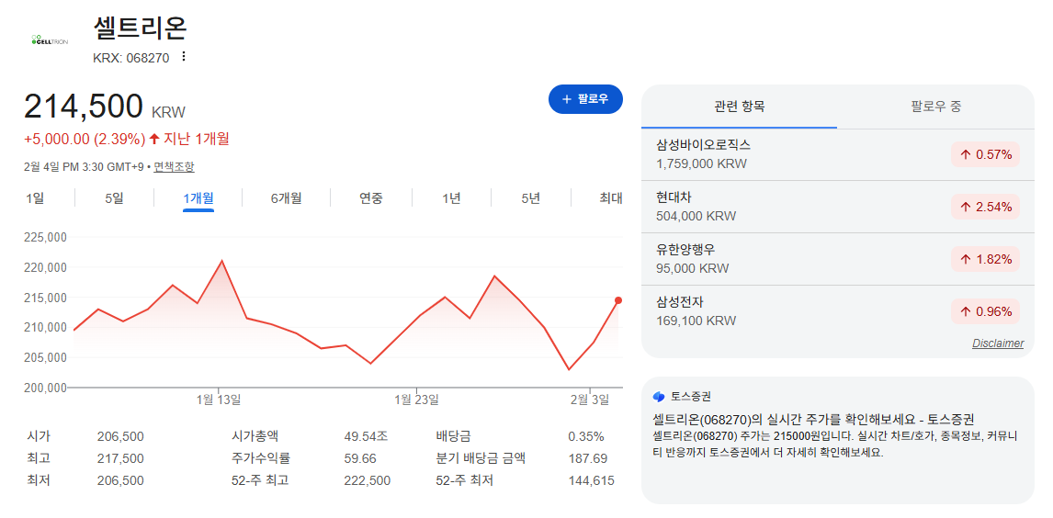Click the 1월 13일 chart date label
This screenshot has height=518, width=1053.
click(219, 400)
